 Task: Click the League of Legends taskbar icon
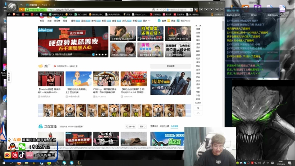pyautogui.click(x=79, y=163)
